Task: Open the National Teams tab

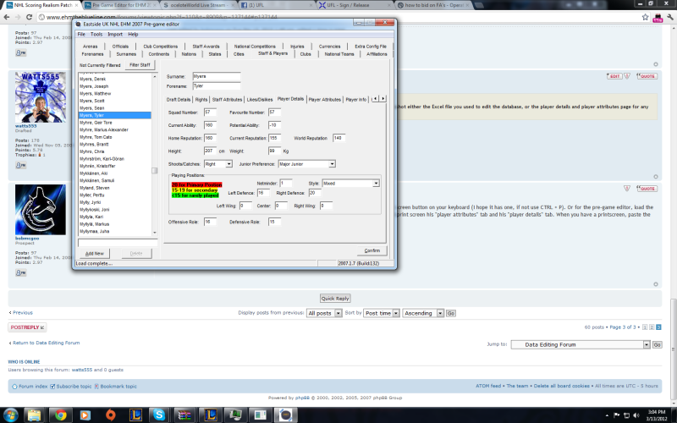Action: click(339, 54)
